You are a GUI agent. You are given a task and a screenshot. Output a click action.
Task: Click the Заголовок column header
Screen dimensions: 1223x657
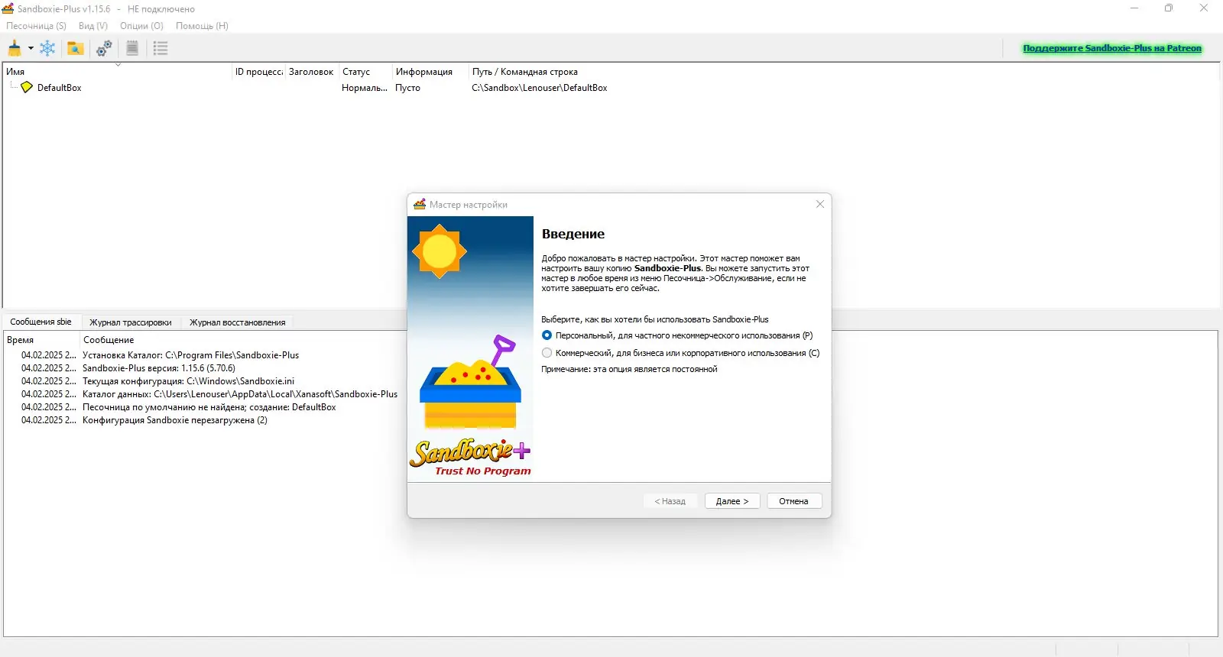pos(311,72)
